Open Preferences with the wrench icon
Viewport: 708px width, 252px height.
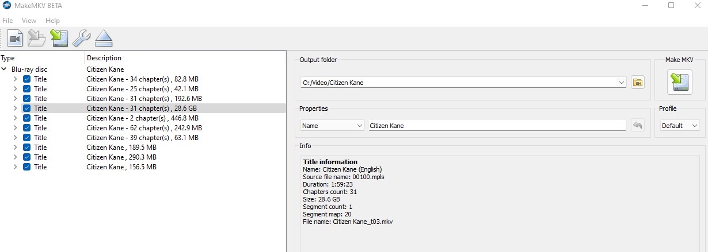[81, 38]
